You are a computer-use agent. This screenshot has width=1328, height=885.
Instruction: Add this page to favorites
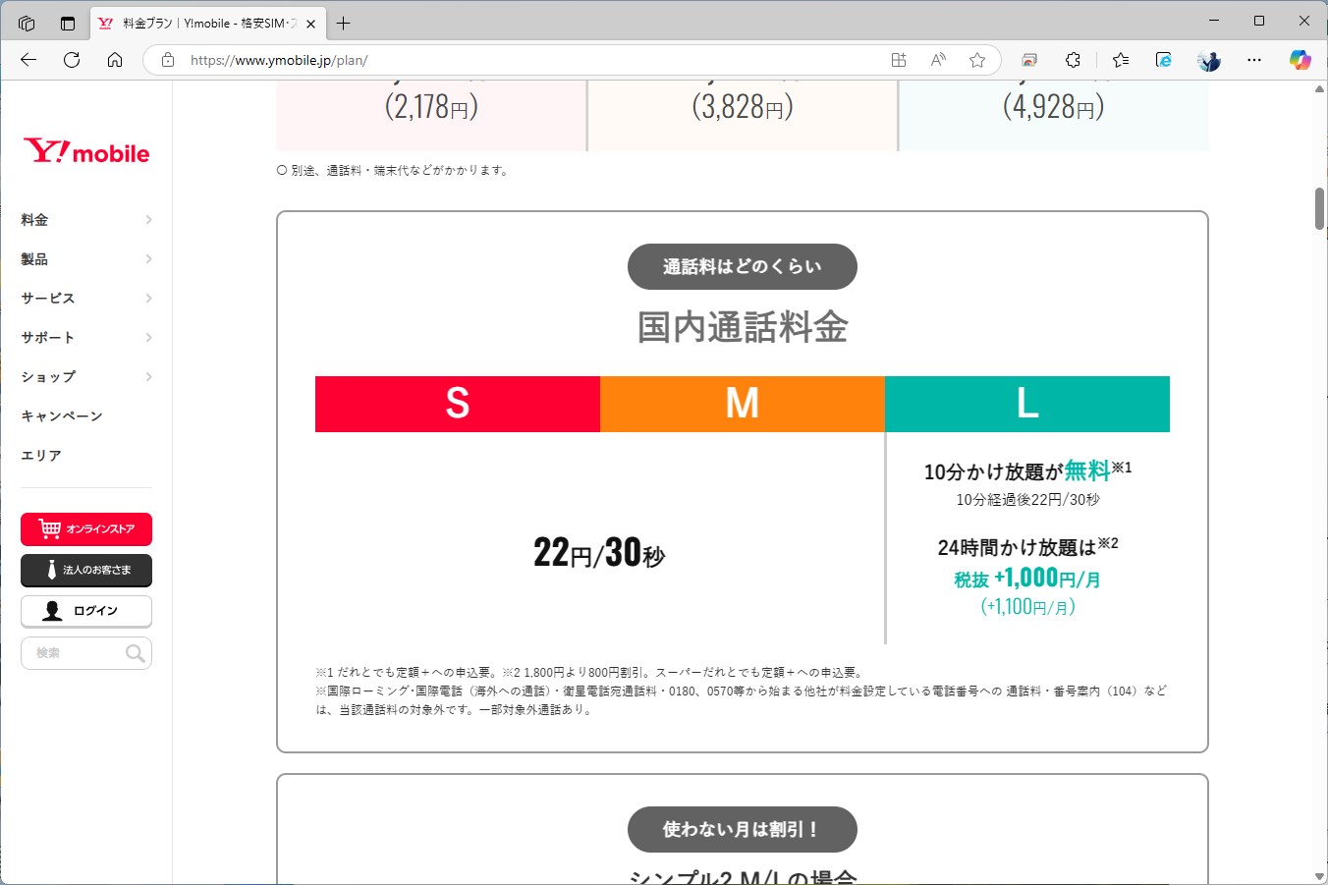[x=977, y=60]
